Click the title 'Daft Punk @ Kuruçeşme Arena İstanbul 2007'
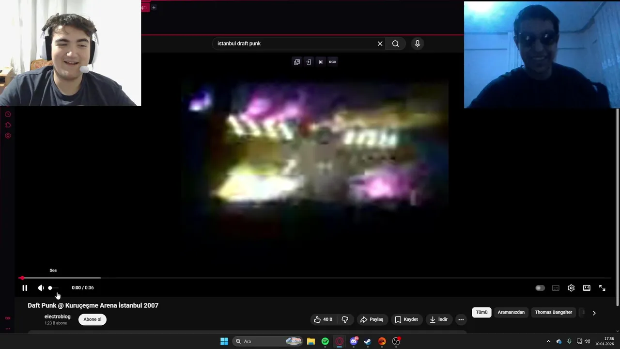This screenshot has height=349, width=620. coord(93,305)
